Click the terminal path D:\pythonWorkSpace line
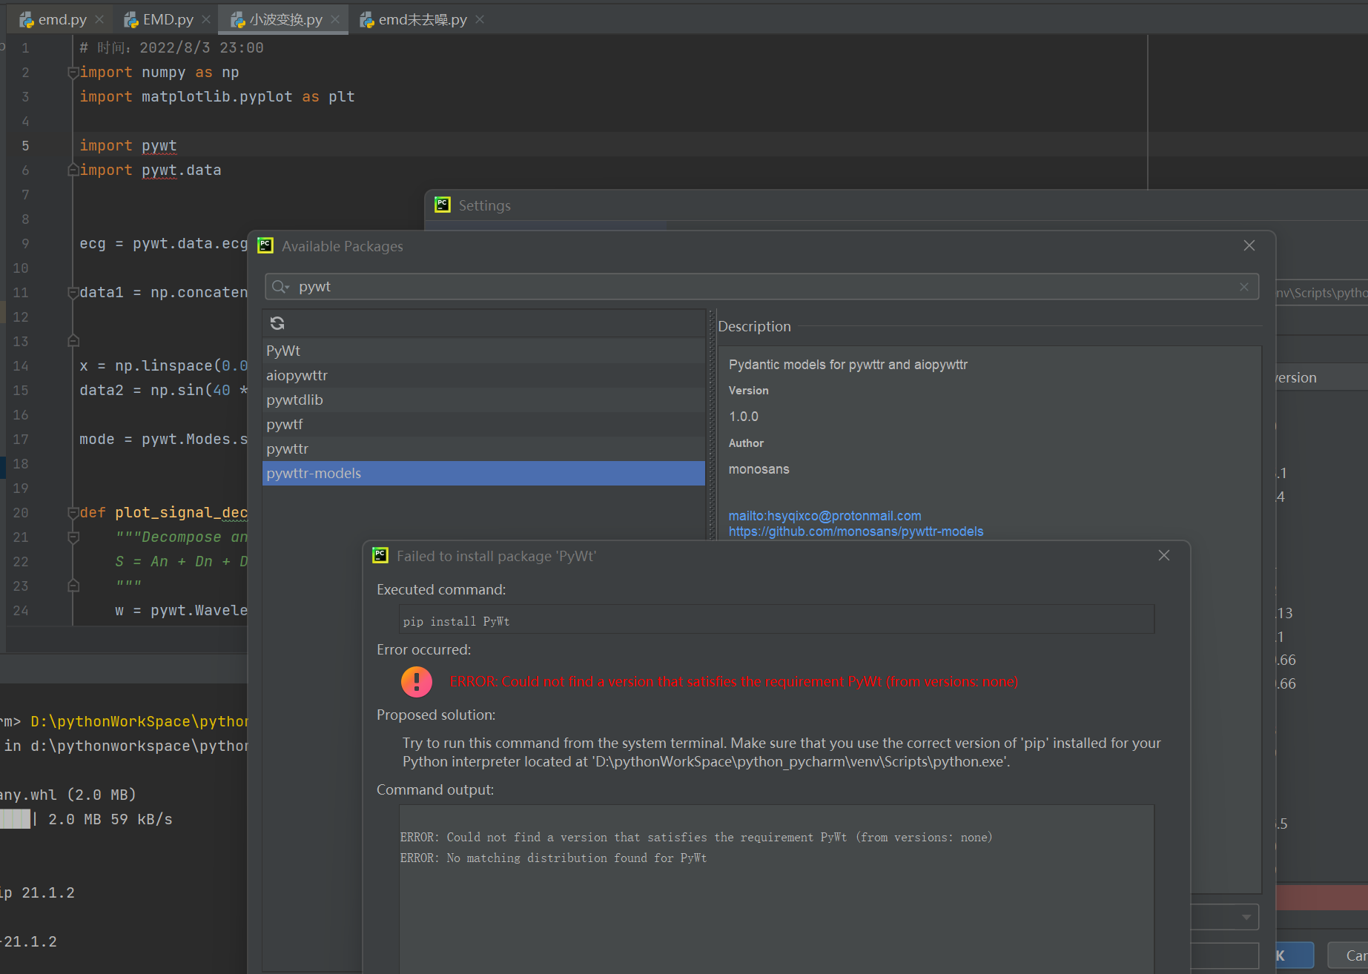Image resolution: width=1368 pixels, height=974 pixels. coord(139,721)
